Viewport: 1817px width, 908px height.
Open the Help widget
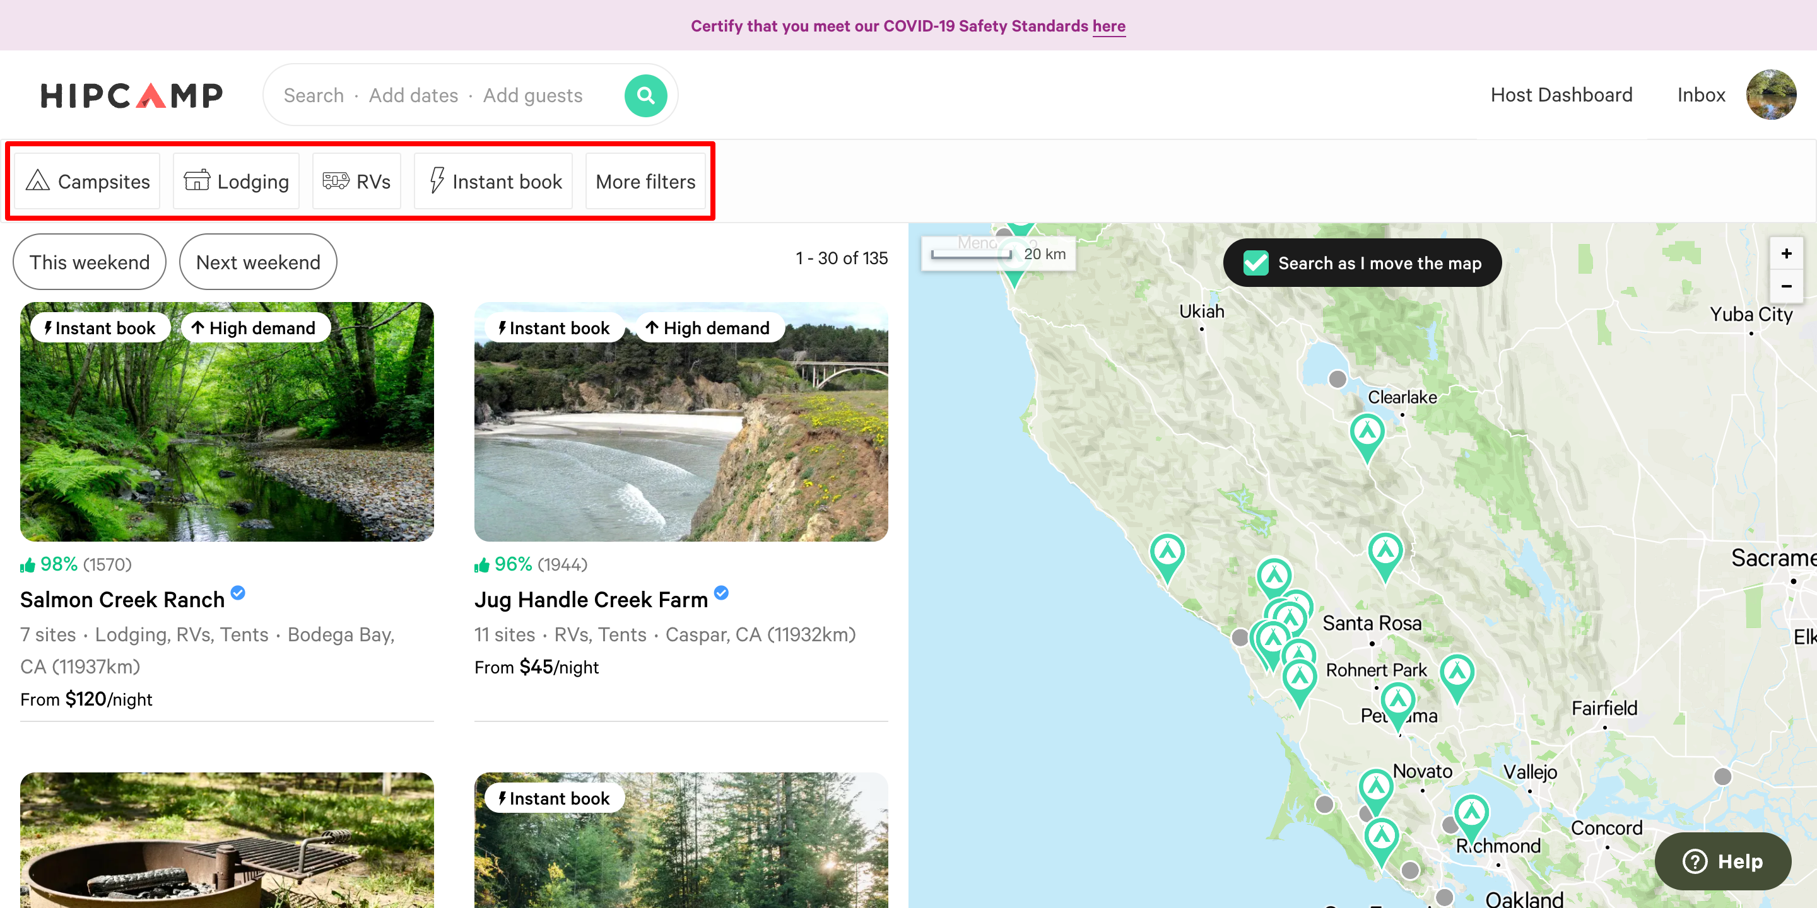(x=1722, y=861)
